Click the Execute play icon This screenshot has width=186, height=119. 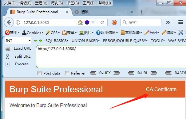pyautogui.click(x=8, y=64)
